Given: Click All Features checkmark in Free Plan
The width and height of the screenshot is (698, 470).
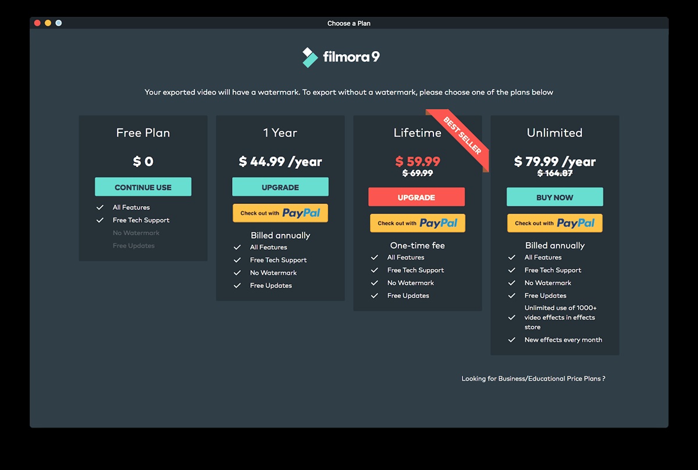Looking at the screenshot, I should pyautogui.click(x=100, y=207).
